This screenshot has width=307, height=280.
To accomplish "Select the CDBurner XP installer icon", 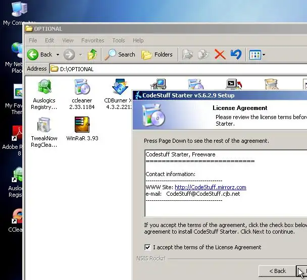I will pos(120,87).
